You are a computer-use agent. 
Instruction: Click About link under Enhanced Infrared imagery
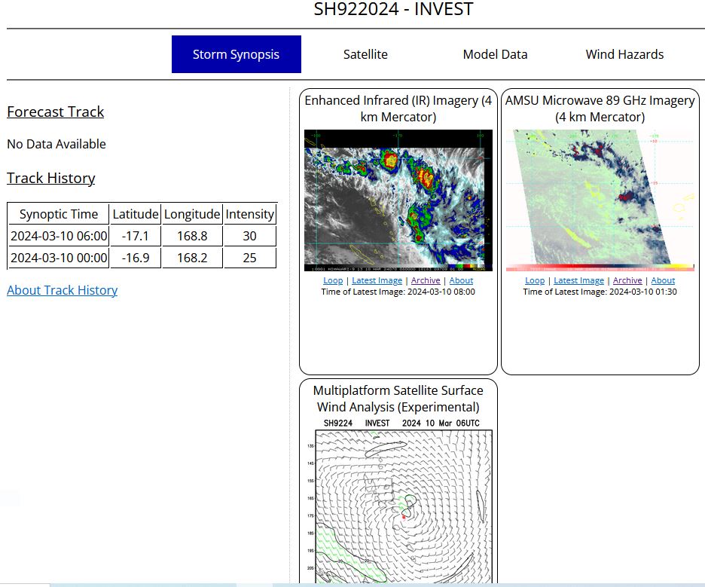(x=461, y=280)
